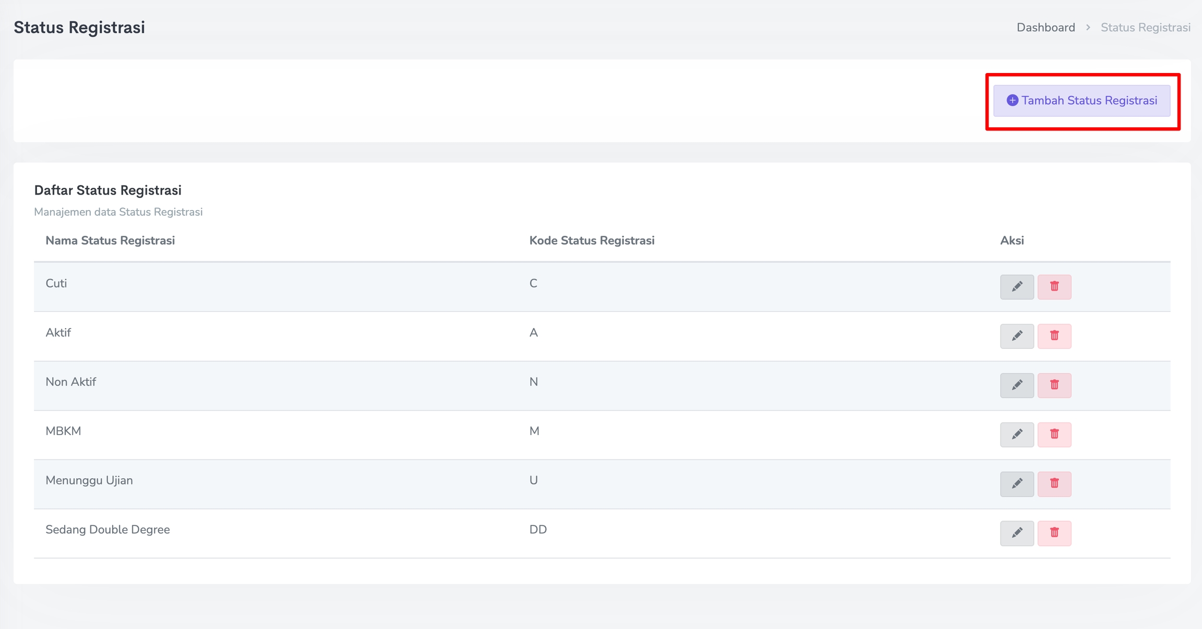The image size is (1202, 629).
Task: Edit the Aktif status entry
Action: [x=1017, y=336]
